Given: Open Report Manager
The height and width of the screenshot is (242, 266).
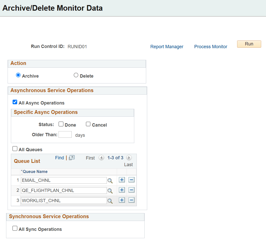Looking at the screenshot, I should coord(167,46).
